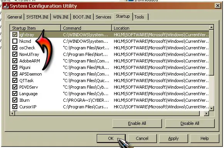Viewport: 224px width, 148px height.
Task: Select the PDVDServ item name
Action: pyautogui.click(x=29, y=87)
